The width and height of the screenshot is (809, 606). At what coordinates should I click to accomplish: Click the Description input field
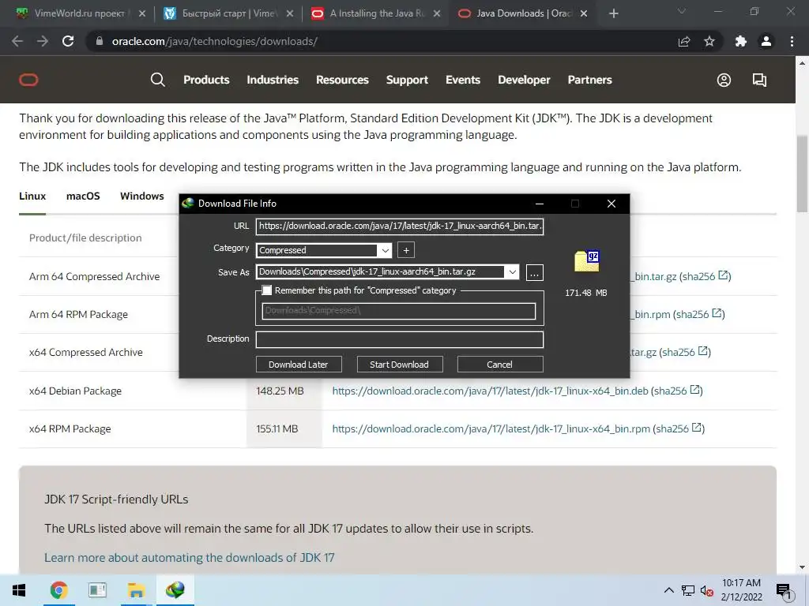[399, 339]
